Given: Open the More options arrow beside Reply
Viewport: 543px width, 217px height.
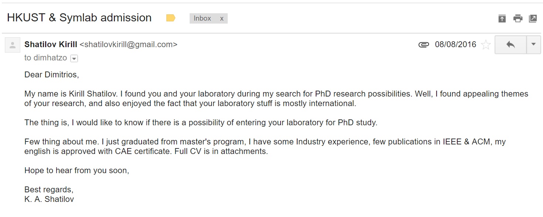Looking at the screenshot, I should [x=533, y=45].
